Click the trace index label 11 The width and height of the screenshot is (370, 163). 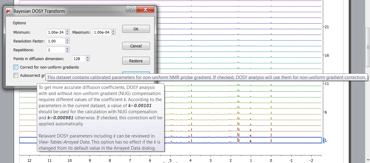(327, 83)
